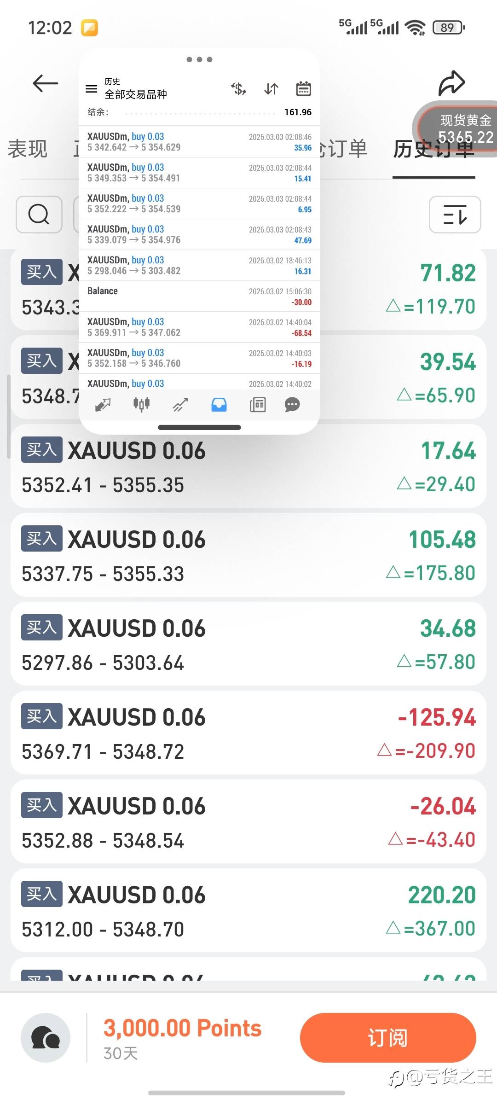
Task: Tap the currency dollar icon in popup
Action: (x=238, y=89)
